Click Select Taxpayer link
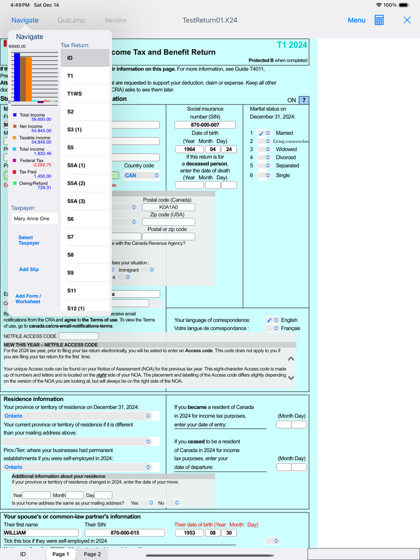 [x=29, y=240]
